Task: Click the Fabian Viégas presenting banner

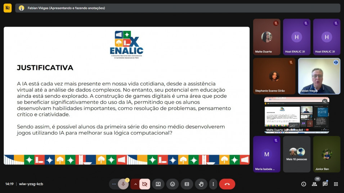Action: 178,8
